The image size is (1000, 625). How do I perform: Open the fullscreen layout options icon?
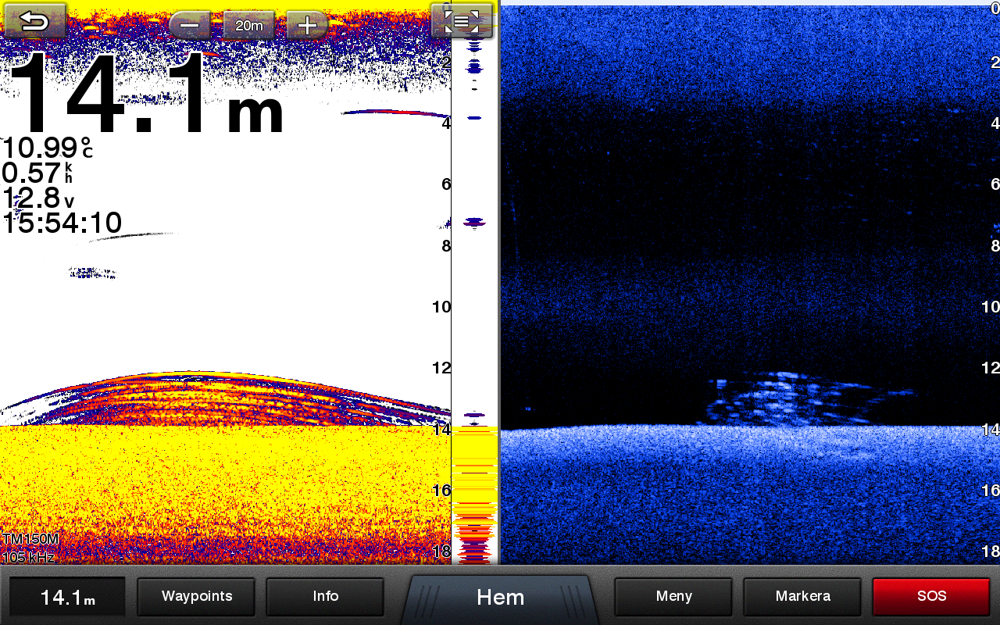[x=462, y=21]
